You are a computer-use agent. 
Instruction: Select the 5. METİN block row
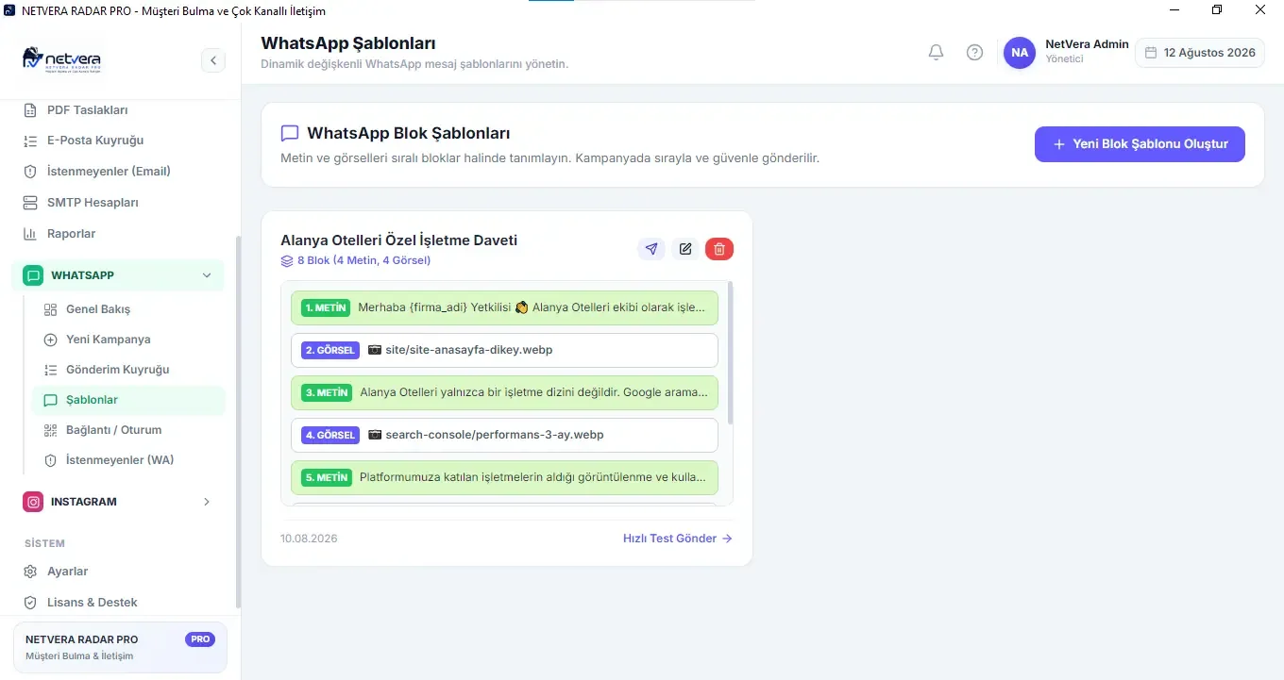(504, 477)
